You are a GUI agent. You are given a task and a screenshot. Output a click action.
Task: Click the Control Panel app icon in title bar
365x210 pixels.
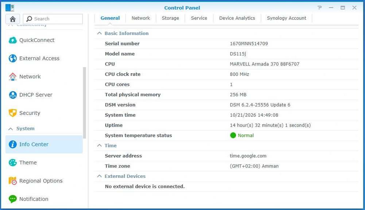10,8
